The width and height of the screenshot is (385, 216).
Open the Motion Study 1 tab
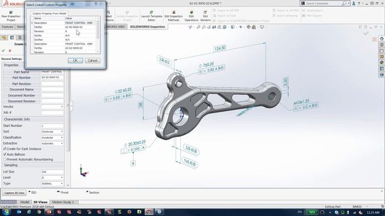(x=63, y=202)
